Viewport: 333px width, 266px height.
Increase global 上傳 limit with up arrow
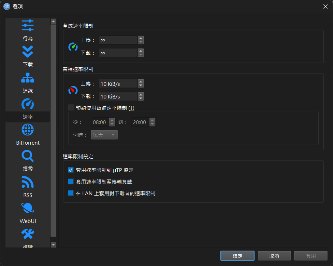tap(141, 38)
